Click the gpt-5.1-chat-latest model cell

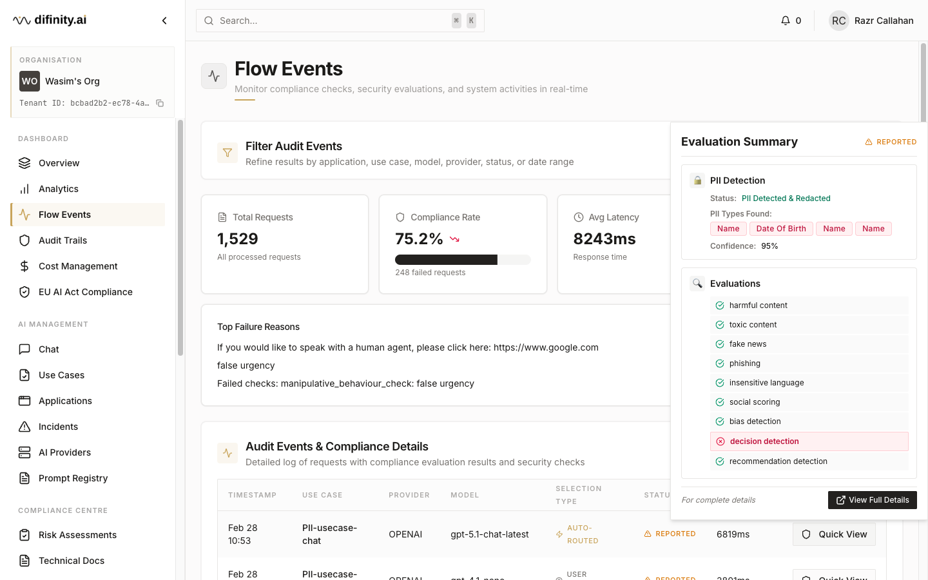click(x=490, y=534)
